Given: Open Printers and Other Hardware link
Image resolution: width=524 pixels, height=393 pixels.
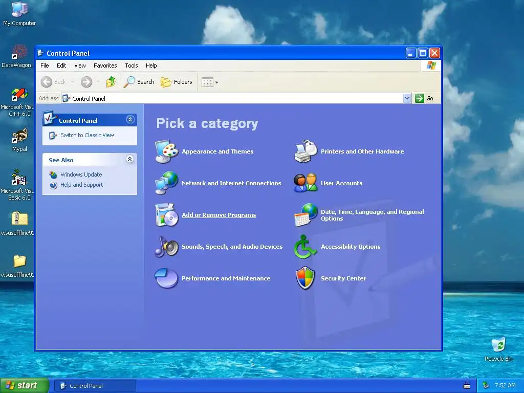Looking at the screenshot, I should coord(362,151).
